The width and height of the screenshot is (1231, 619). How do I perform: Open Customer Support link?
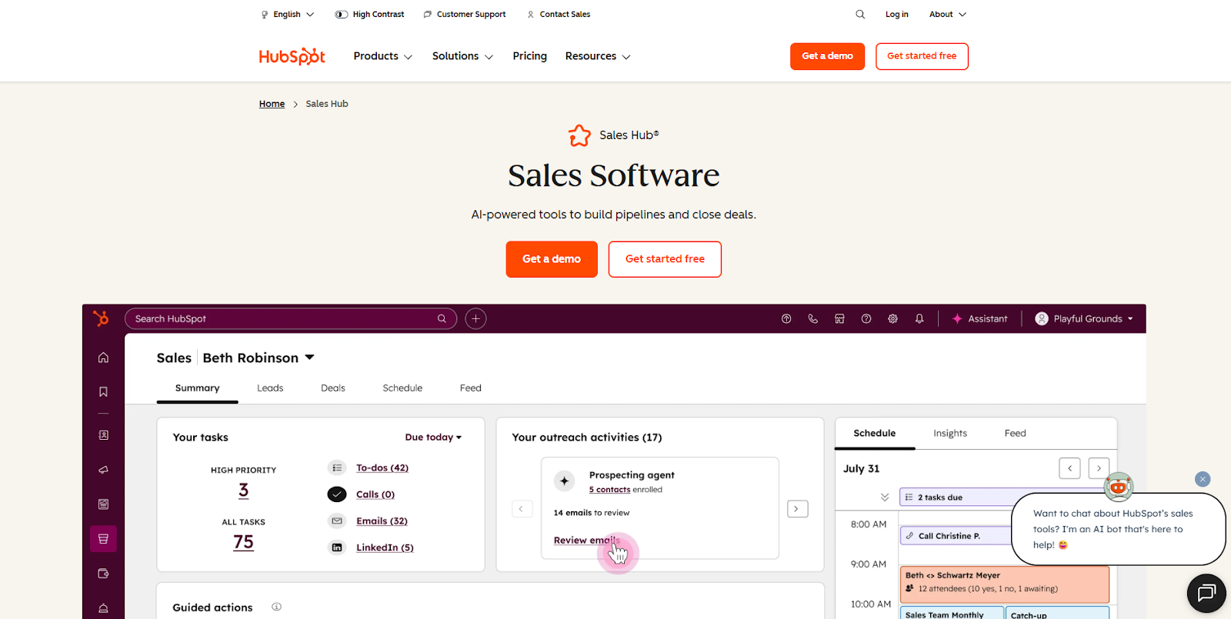click(465, 14)
